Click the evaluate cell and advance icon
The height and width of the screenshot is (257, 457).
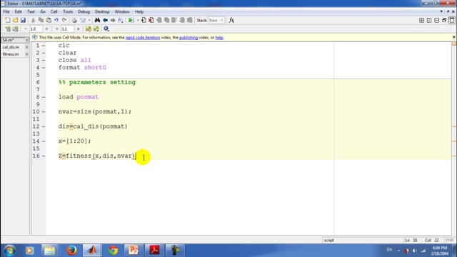coord(15,29)
